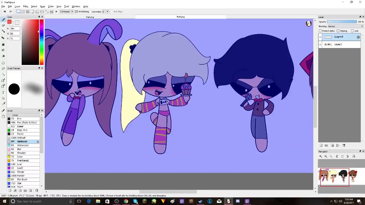Toggle the Soft Edge checkbox

[111, 12]
